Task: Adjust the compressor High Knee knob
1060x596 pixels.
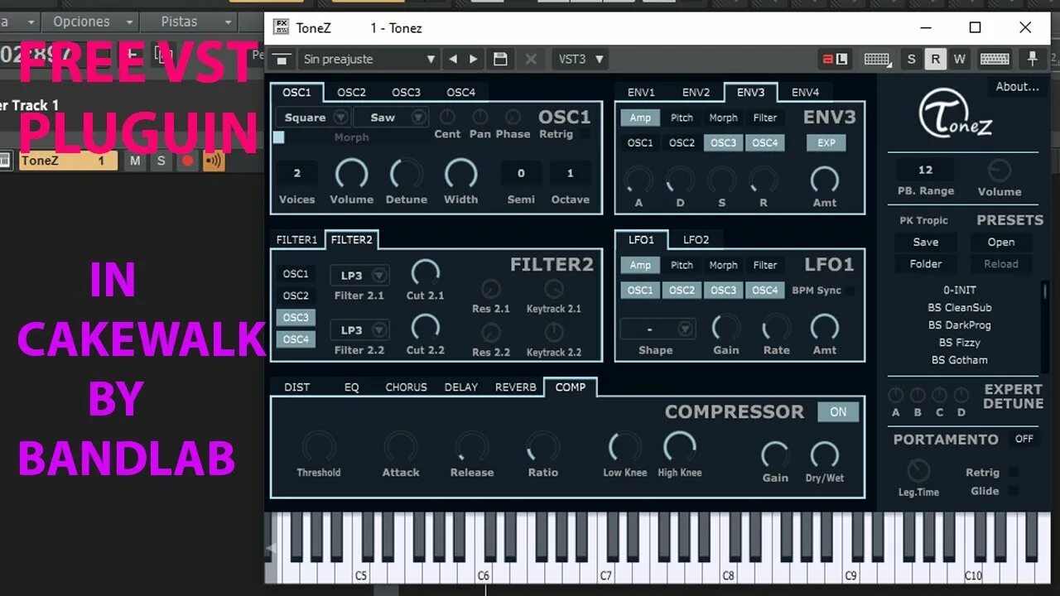Action: click(679, 447)
